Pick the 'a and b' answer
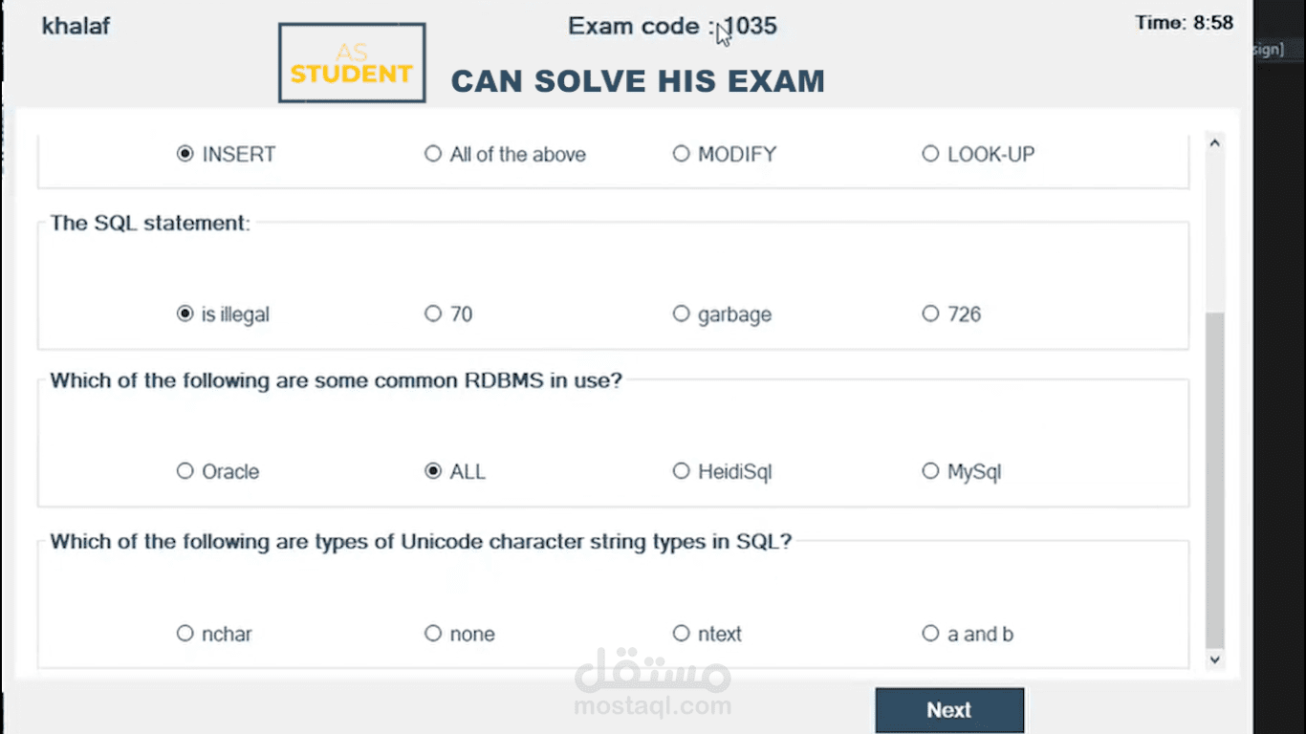 click(930, 634)
